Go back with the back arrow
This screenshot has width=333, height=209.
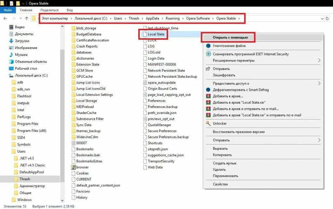[x=5, y=18]
